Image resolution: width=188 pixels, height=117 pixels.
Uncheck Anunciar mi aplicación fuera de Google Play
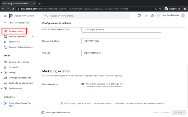point(83,84)
